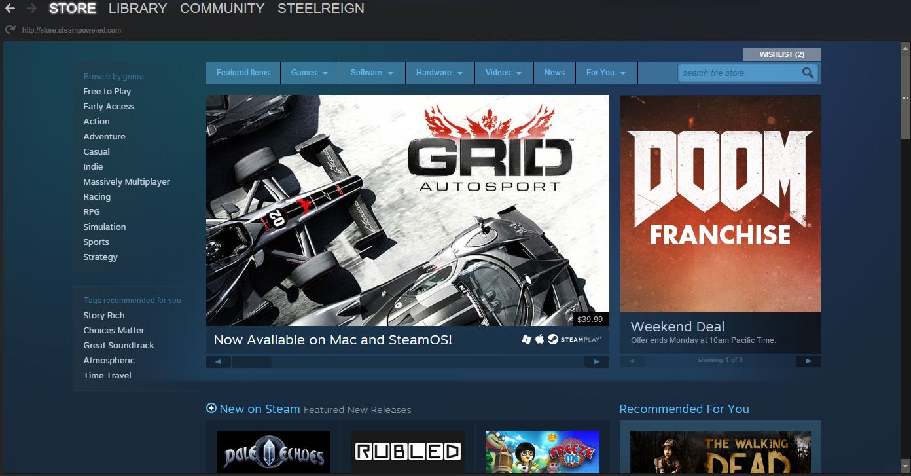Click the plus icon beside New on Steam
This screenshot has height=476, width=911.
(211, 408)
